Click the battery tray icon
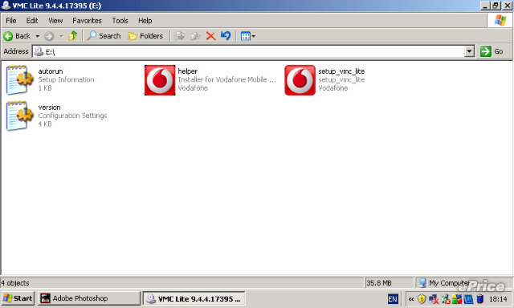 pos(480,299)
